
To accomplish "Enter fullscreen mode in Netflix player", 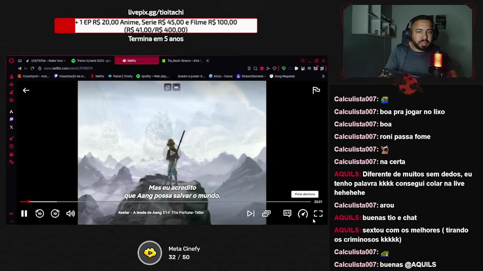I will coord(318,214).
